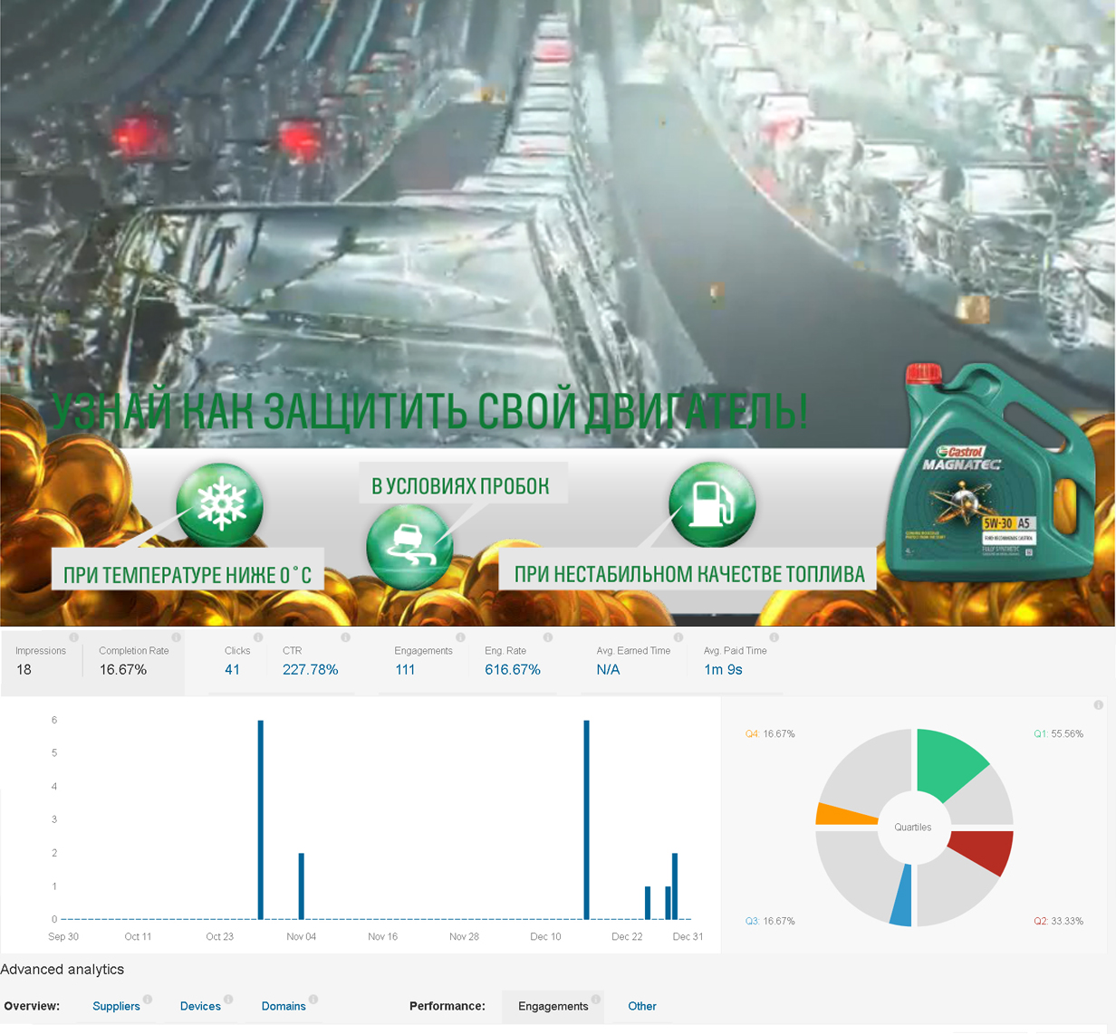Select the Eng. Rate metric tab
The image size is (1116, 1034).
point(513,663)
